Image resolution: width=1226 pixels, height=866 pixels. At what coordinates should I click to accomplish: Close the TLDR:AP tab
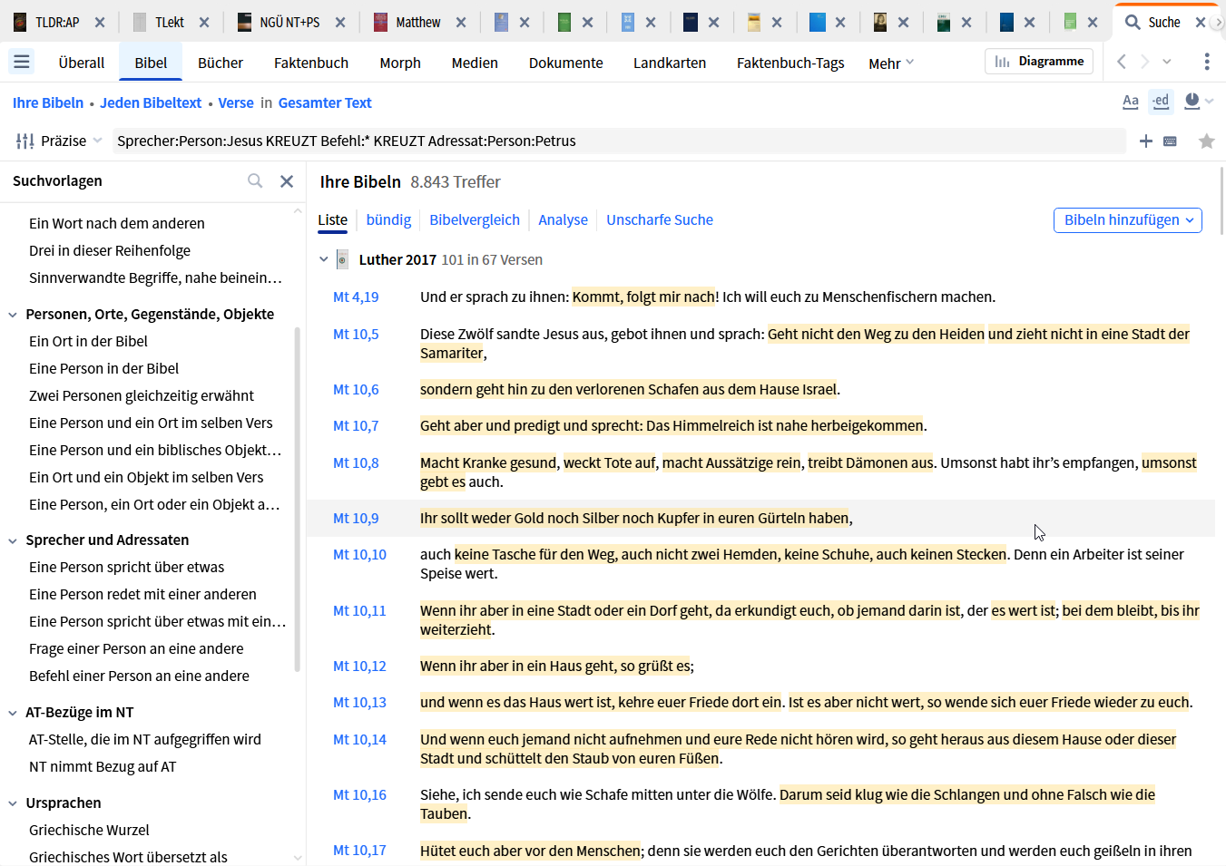pos(100,23)
